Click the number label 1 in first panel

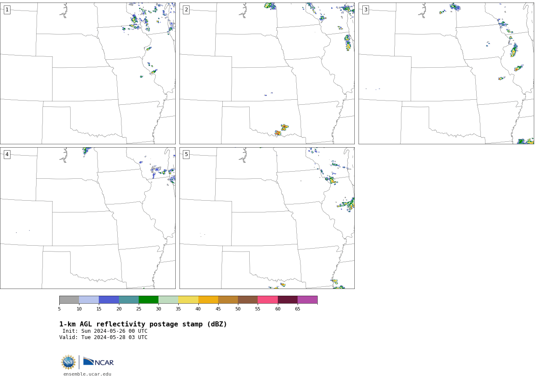tap(7, 10)
